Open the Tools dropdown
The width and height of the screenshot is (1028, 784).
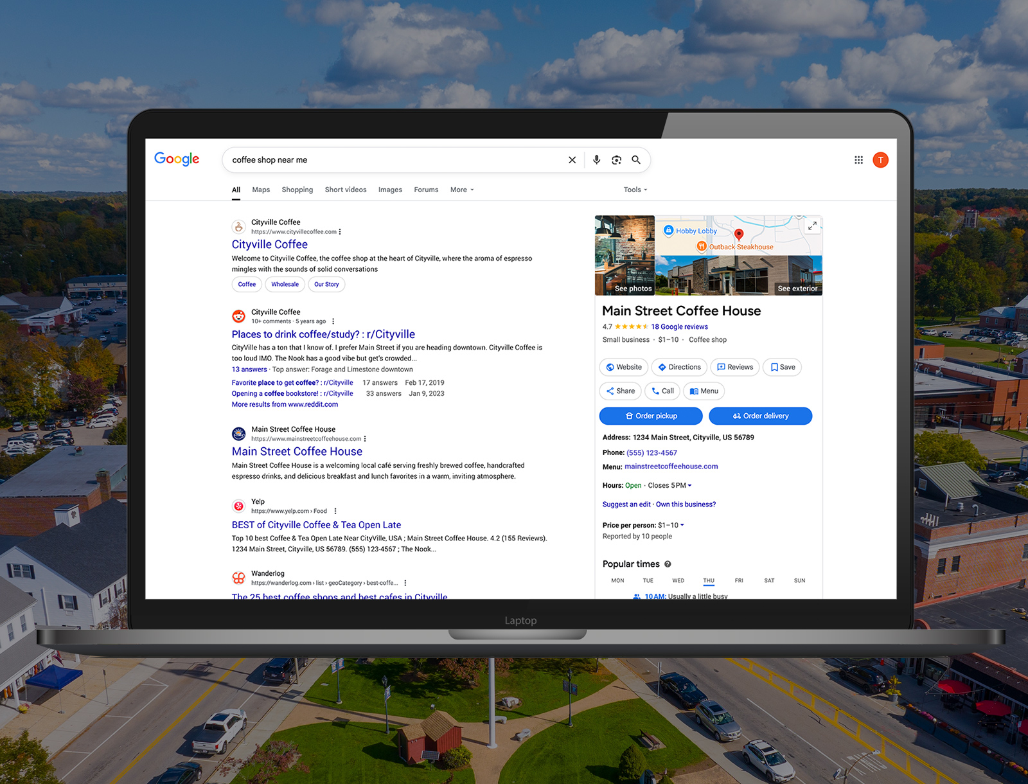(x=635, y=190)
